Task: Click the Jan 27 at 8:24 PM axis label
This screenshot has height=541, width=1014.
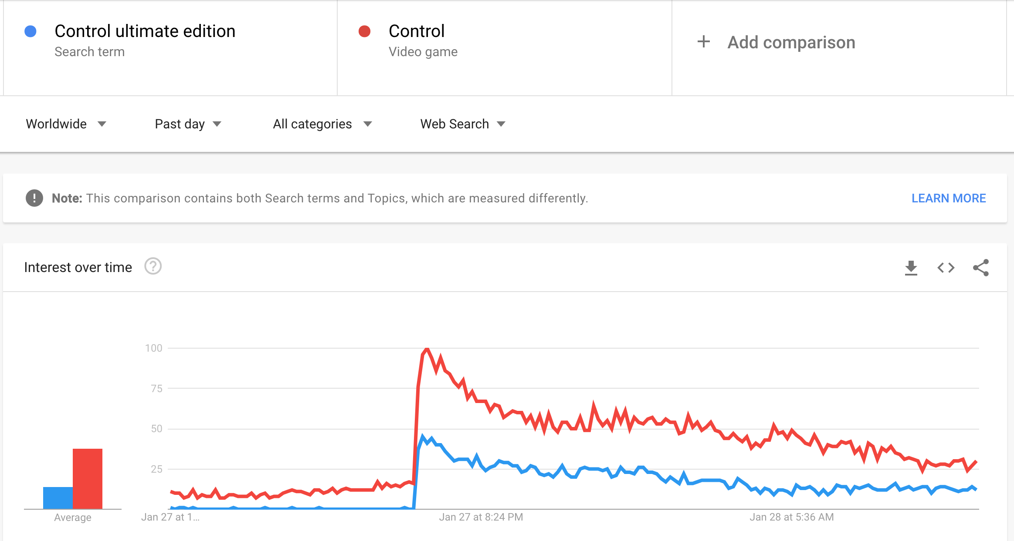Action: (481, 517)
